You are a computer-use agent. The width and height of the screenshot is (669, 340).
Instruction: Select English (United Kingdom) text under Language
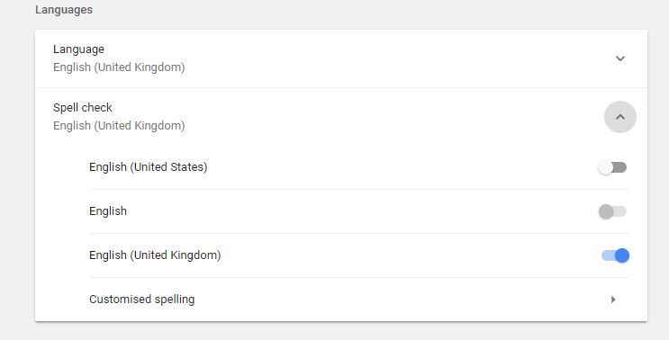pyautogui.click(x=119, y=67)
